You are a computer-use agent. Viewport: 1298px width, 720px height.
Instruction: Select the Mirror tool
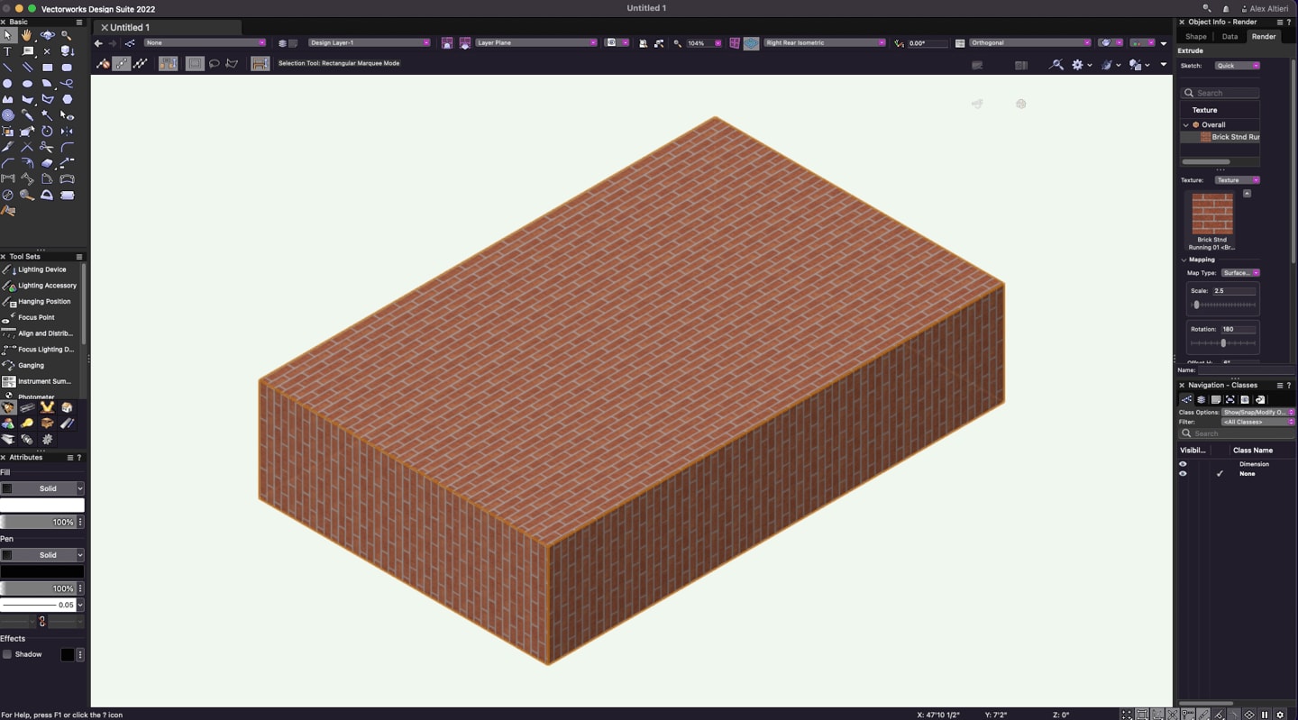click(67, 132)
